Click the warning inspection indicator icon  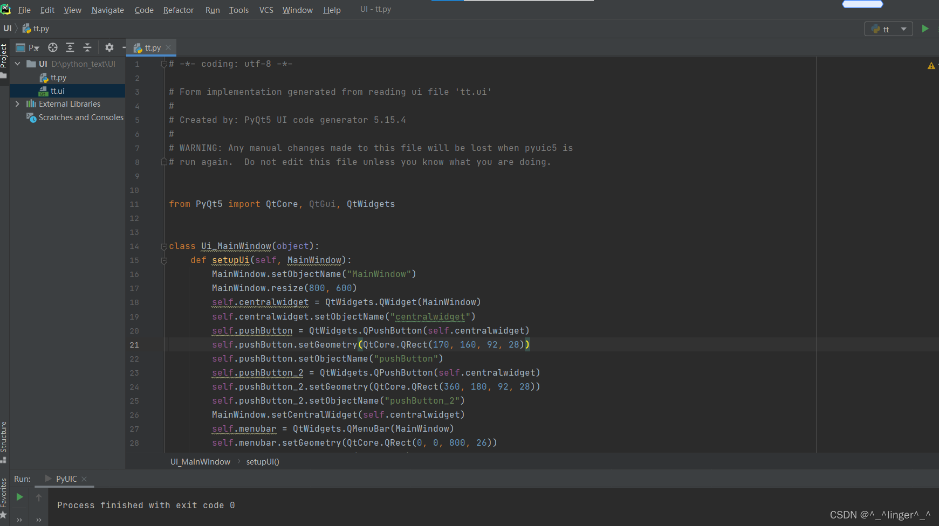point(931,66)
